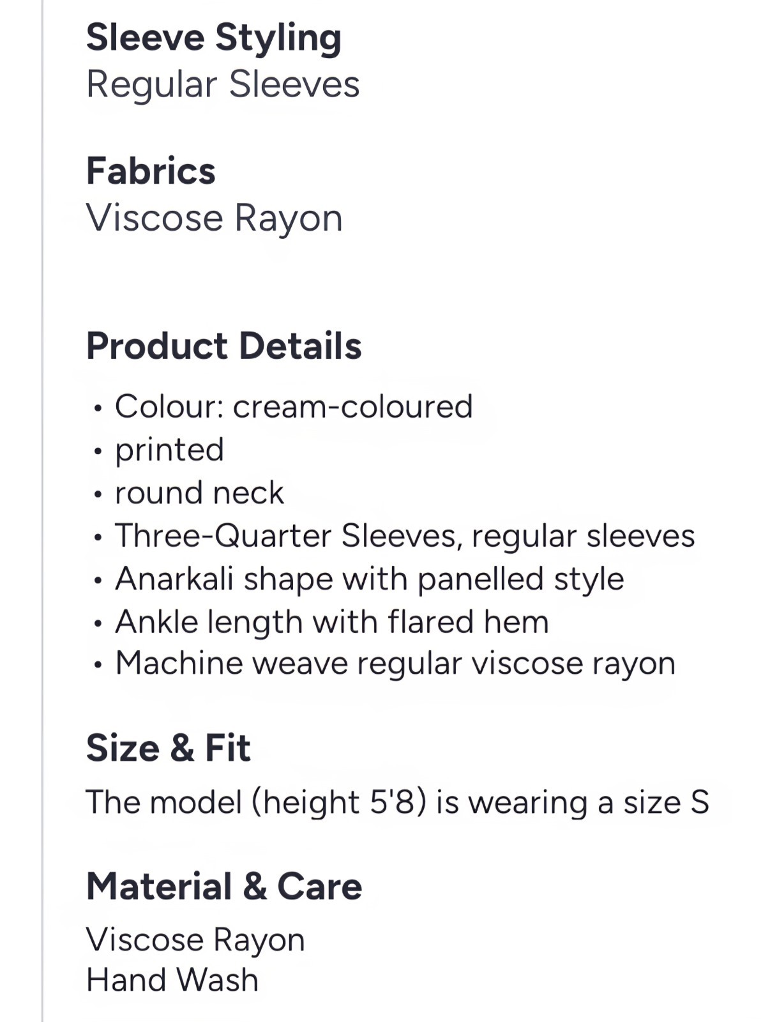Select 'Ankle length with flared hem' line

(x=331, y=622)
